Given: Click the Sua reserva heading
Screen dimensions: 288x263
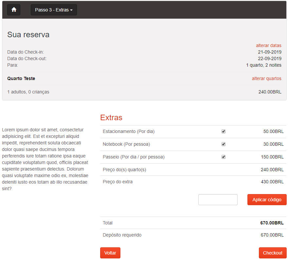Looking at the screenshot, I should (x=28, y=35).
